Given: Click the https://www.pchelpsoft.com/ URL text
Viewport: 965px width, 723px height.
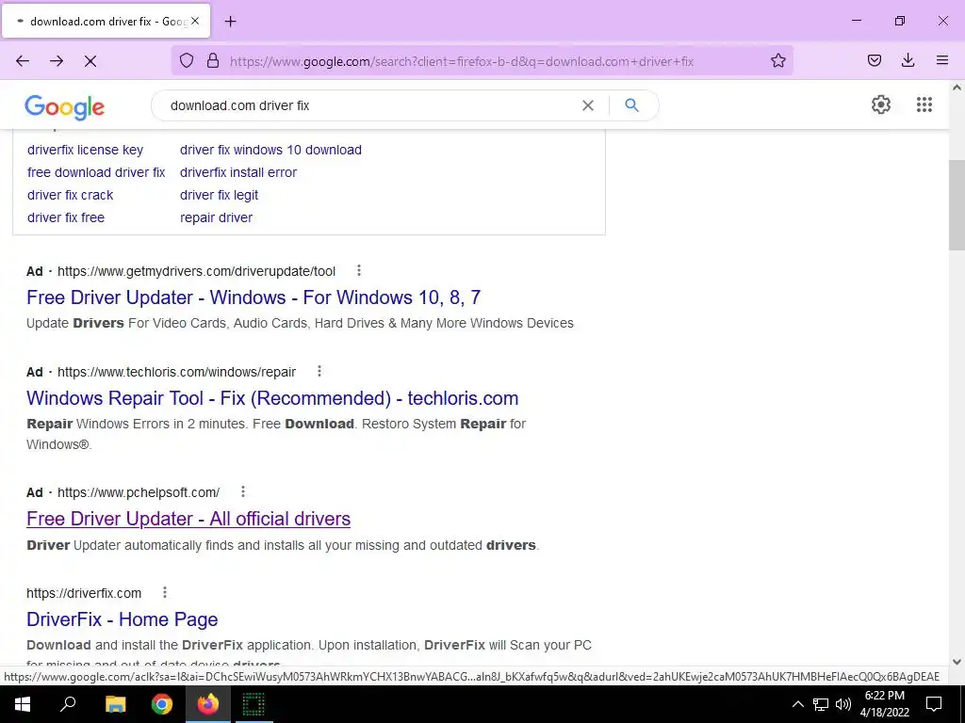Looking at the screenshot, I should (139, 492).
